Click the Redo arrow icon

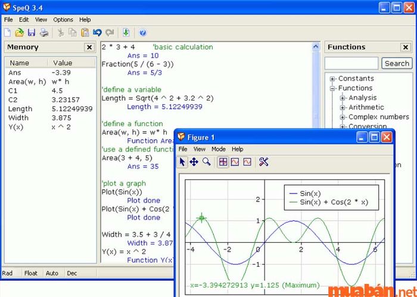click(x=110, y=33)
